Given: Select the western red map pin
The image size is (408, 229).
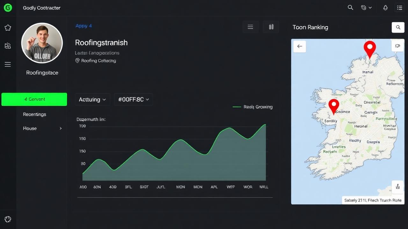Looking at the screenshot, I should (334, 107).
